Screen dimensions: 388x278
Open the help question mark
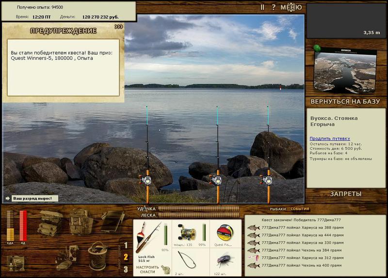[x=274, y=7]
